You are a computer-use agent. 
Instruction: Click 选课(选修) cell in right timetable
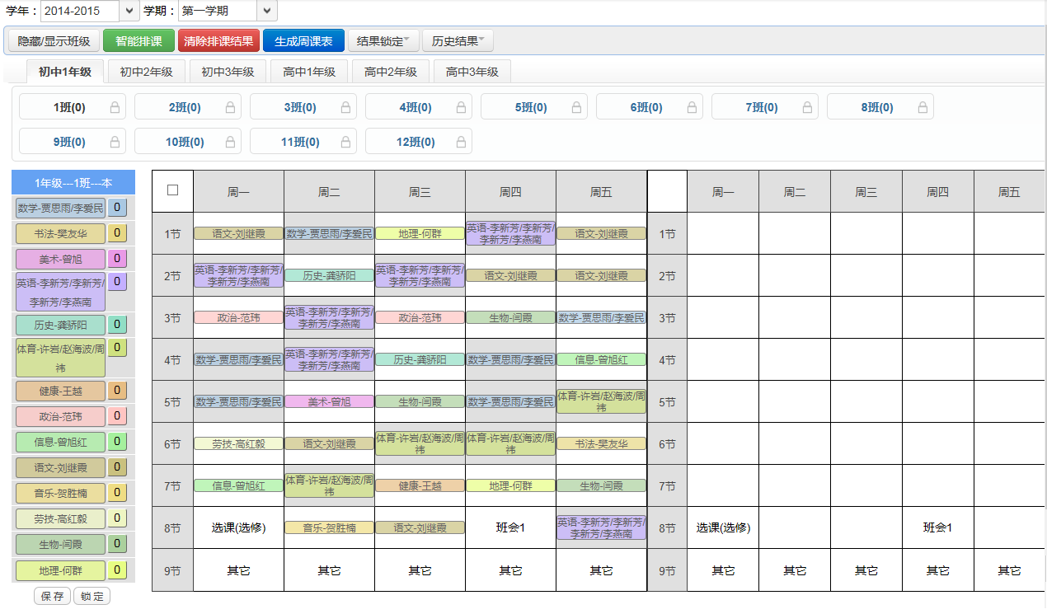[723, 527]
